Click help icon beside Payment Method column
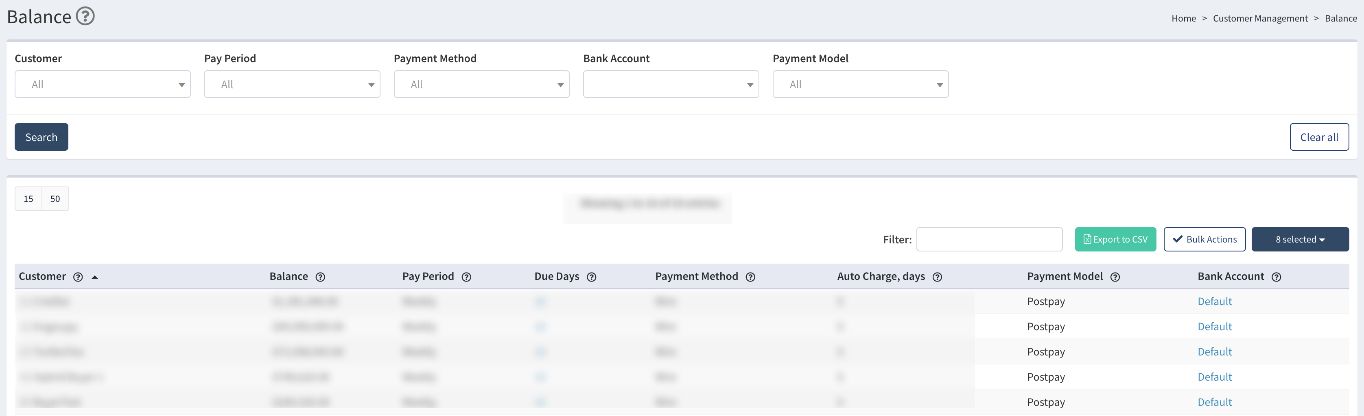Image resolution: width=1364 pixels, height=416 pixels. [x=750, y=277]
